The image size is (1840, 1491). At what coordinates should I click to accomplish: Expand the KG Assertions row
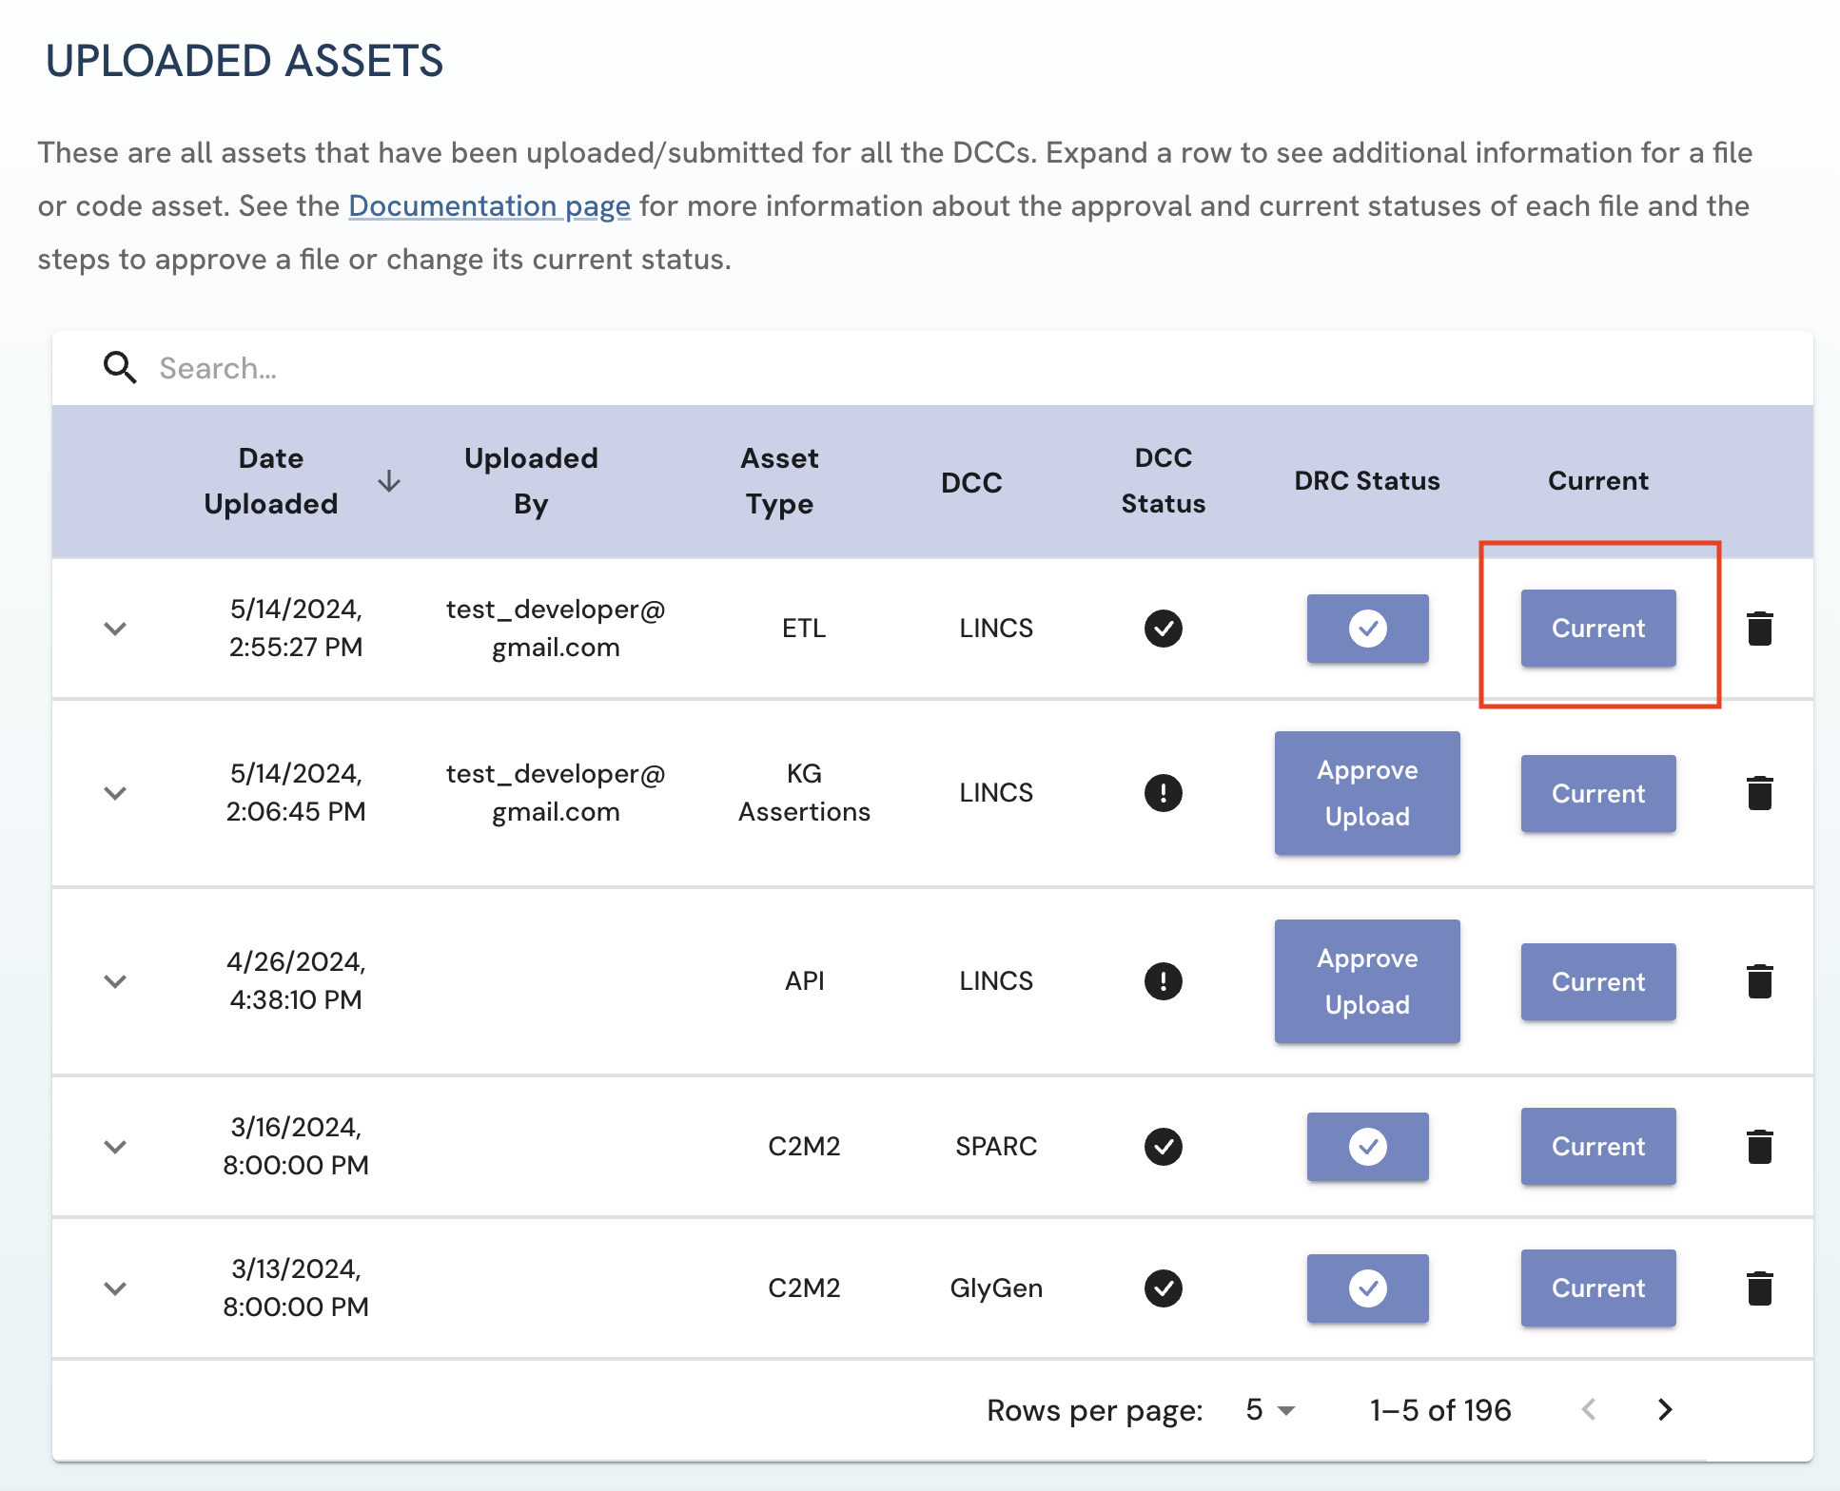[115, 793]
